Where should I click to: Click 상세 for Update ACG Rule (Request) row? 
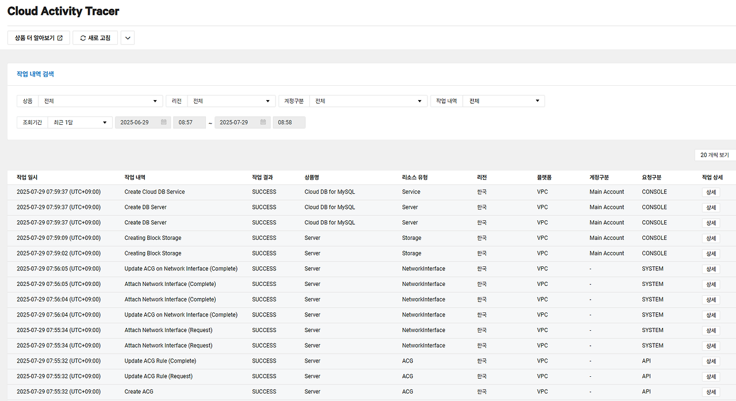711,377
